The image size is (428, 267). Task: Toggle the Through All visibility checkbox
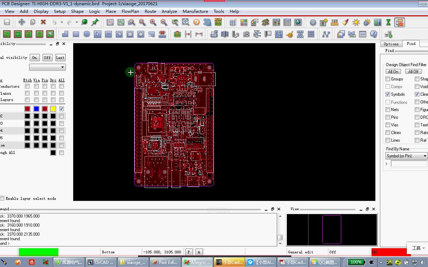point(61,153)
